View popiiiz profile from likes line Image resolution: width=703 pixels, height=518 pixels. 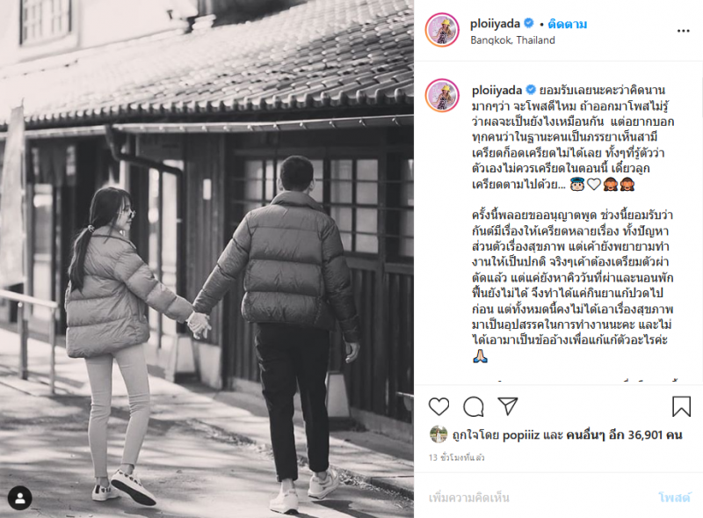click(521, 435)
